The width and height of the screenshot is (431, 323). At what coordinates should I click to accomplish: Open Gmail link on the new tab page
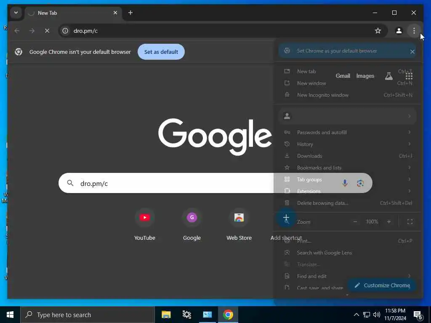[343, 76]
